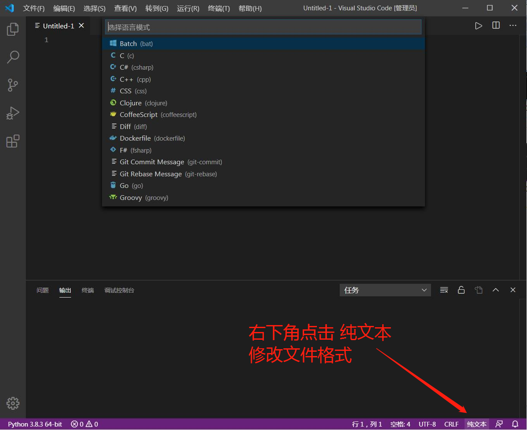Run the file with the play button
The height and width of the screenshot is (430, 527).
click(x=478, y=25)
